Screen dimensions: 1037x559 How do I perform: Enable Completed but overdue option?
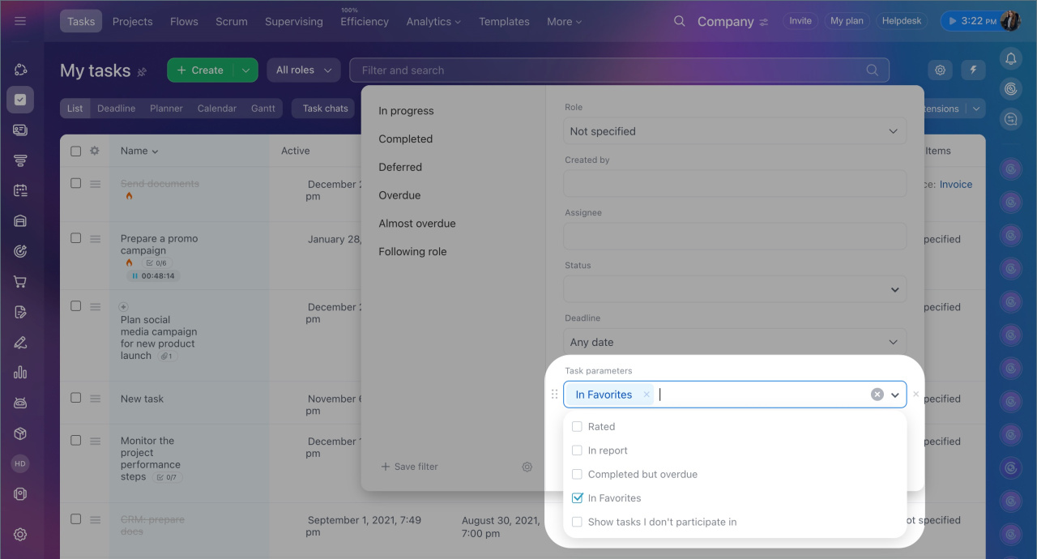click(577, 475)
